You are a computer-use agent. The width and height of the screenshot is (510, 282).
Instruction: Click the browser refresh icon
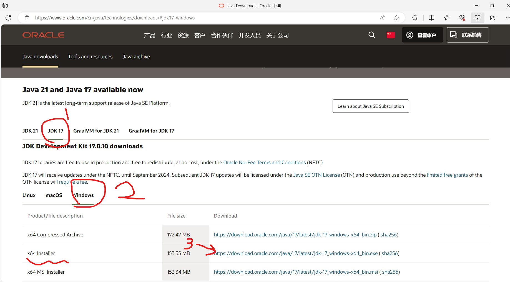[8, 18]
